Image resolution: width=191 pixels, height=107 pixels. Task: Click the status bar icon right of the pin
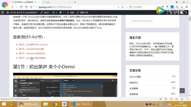click(x=166, y=99)
